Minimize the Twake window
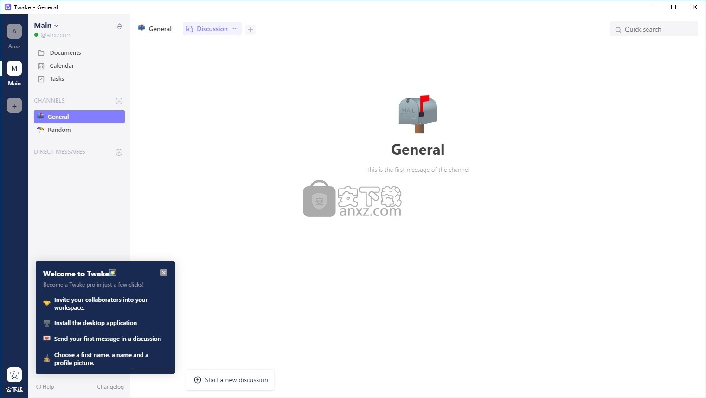The width and height of the screenshot is (706, 398). tap(653, 7)
